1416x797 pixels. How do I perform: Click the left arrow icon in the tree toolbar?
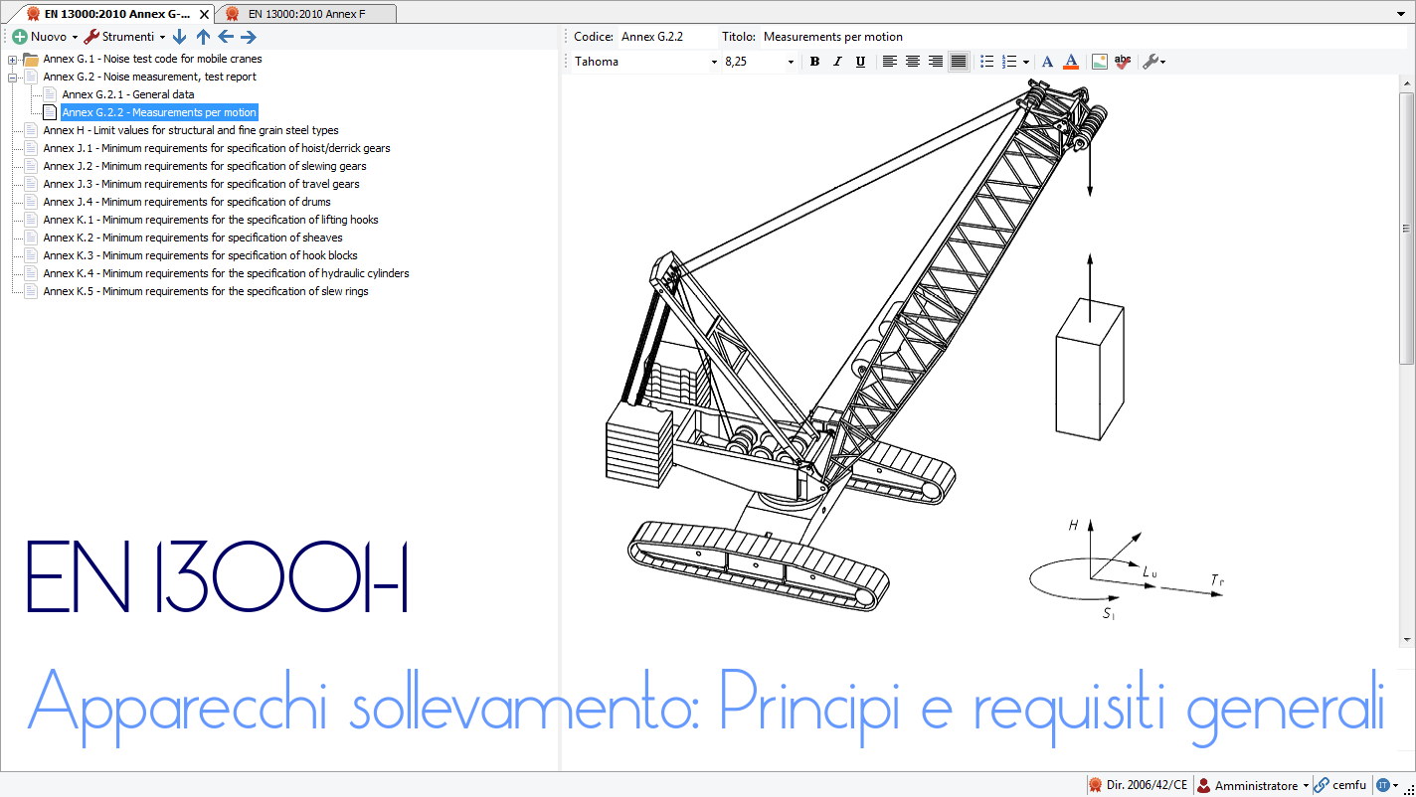pos(226,37)
